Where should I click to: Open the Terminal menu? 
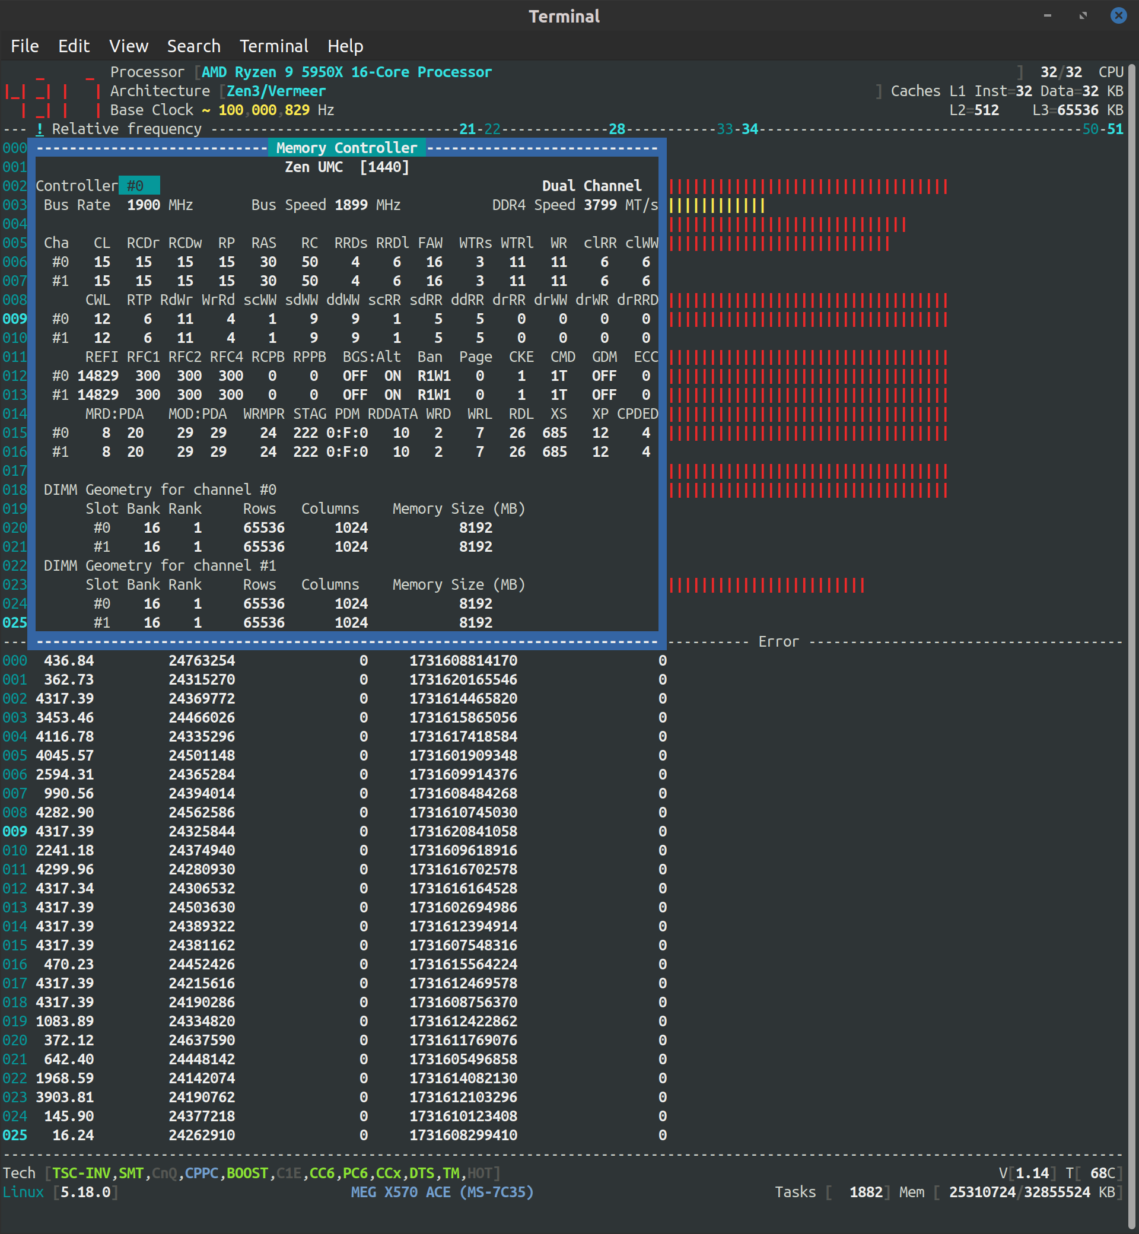pos(274,46)
